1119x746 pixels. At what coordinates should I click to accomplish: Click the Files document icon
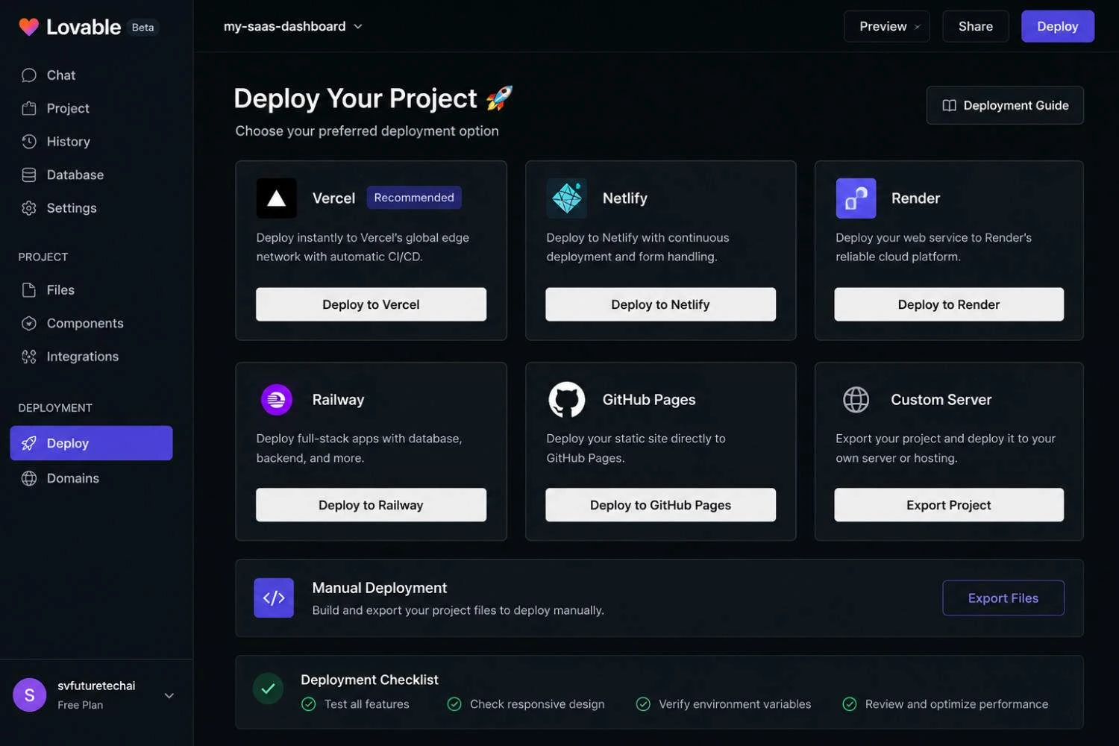(29, 290)
